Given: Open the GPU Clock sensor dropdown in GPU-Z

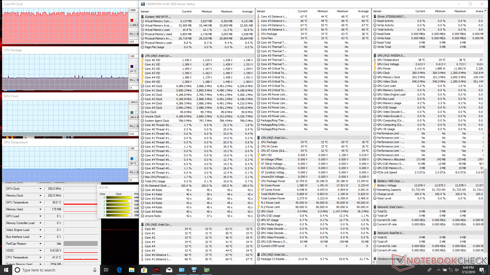Looking at the screenshot, I should tap(40, 189).
